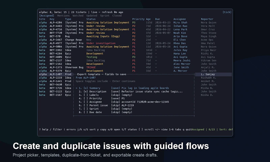Click assignee Mira Shah
Image resolution: width=270 pixels, height=162 pixels.
coord(180,23)
